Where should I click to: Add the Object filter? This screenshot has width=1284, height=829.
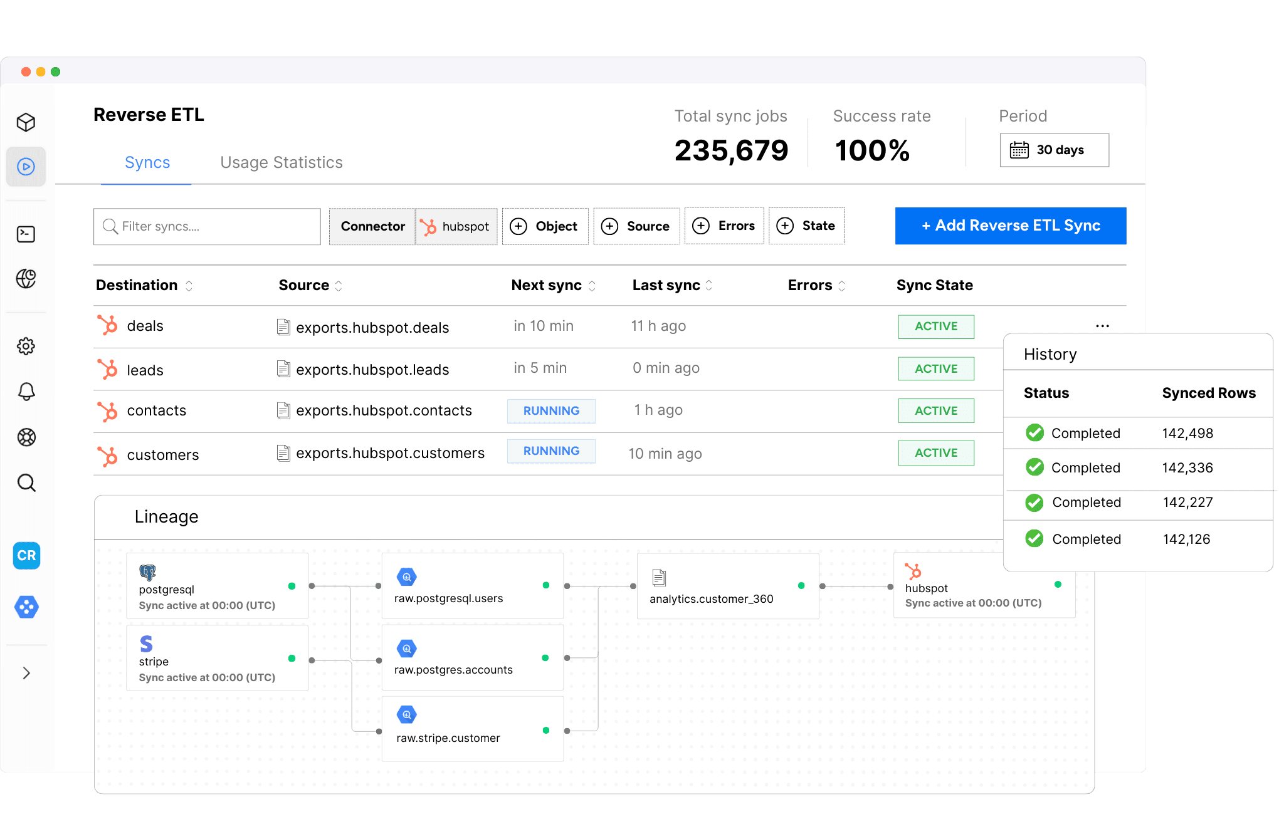[545, 227]
